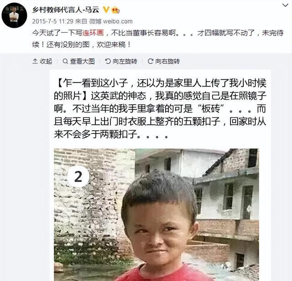The width and height of the screenshot is (292, 281).
Task: Open the red 连环画 keyword link
Action: pos(93,33)
